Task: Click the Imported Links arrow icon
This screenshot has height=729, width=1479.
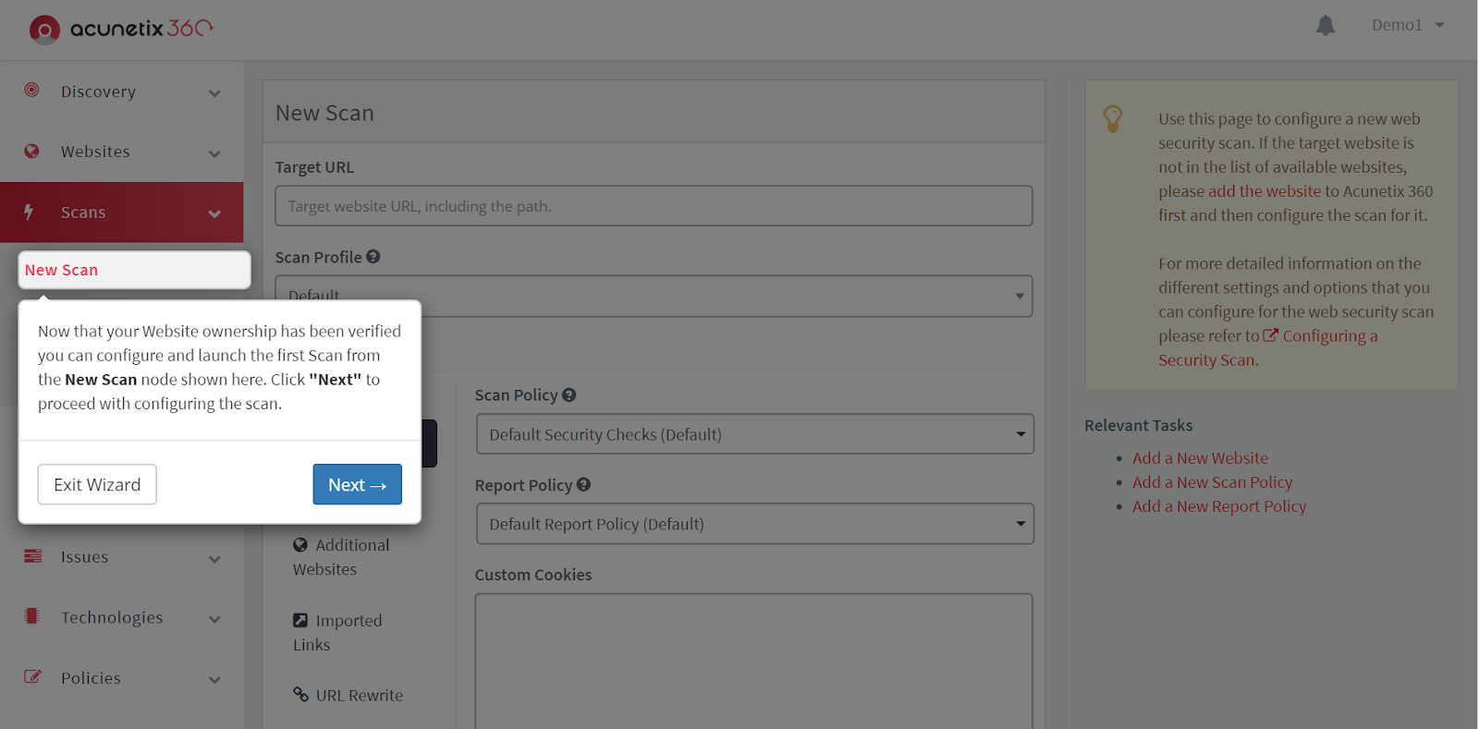Action: pyautogui.click(x=300, y=620)
